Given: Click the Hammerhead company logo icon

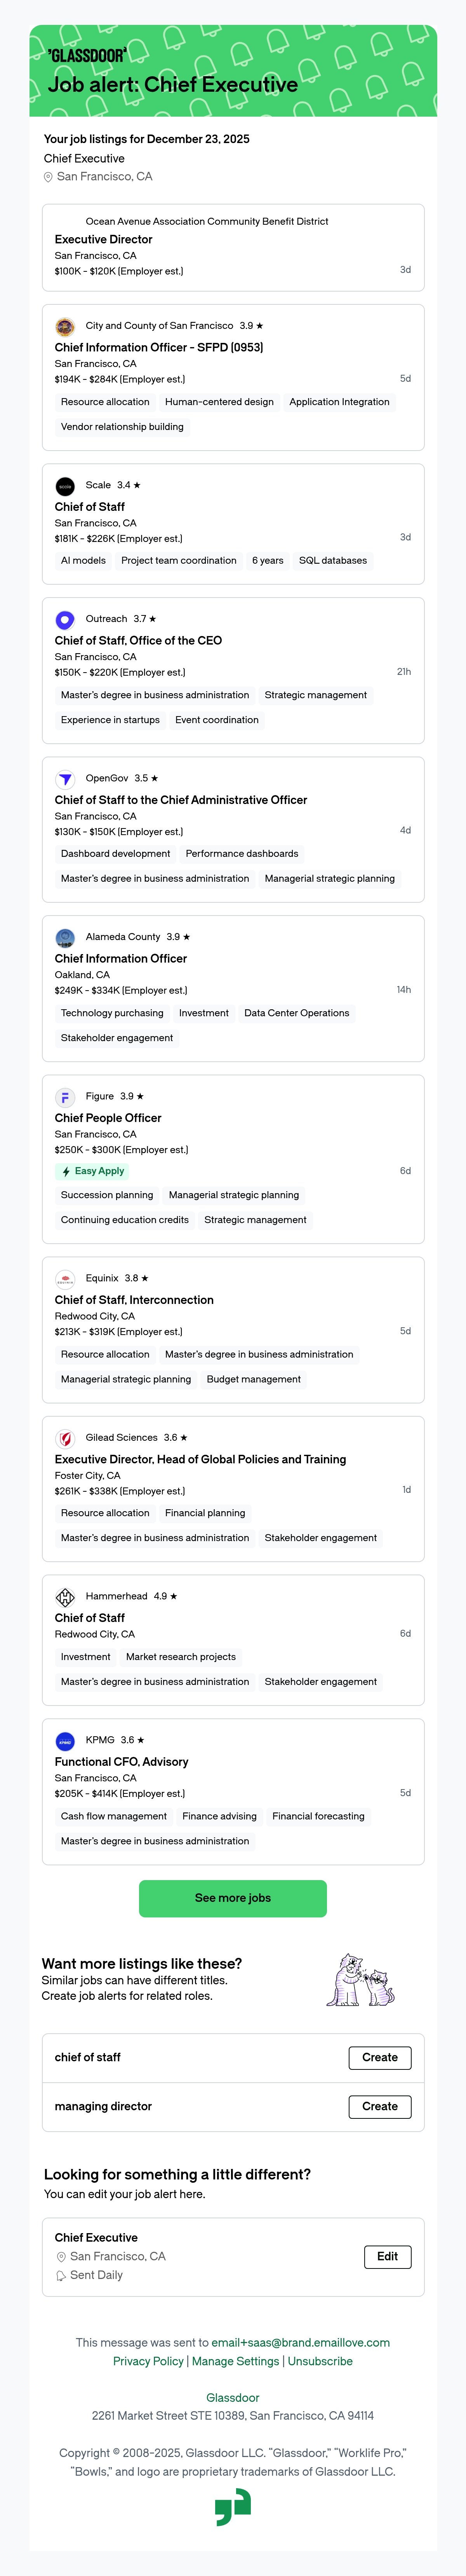Looking at the screenshot, I should point(65,1597).
